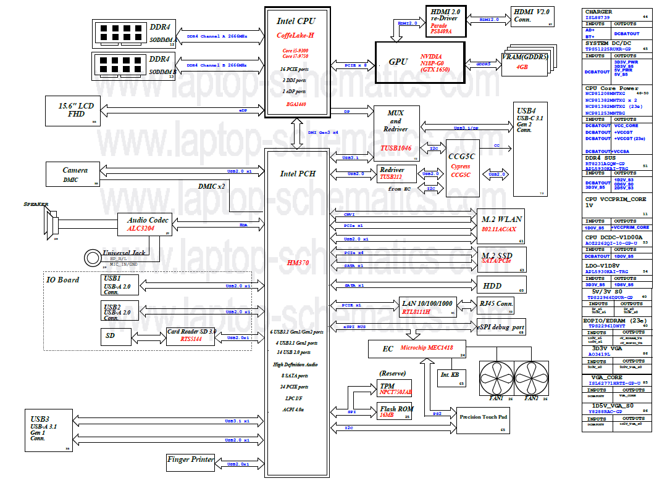Click the Int. KB block
Screen dimensions: 662x481
point(451,378)
